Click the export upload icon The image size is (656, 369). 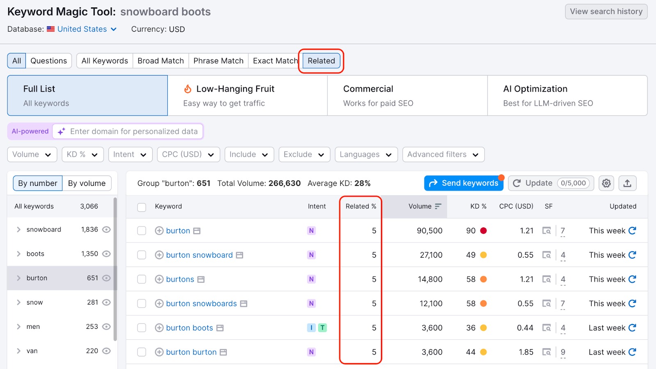click(627, 183)
